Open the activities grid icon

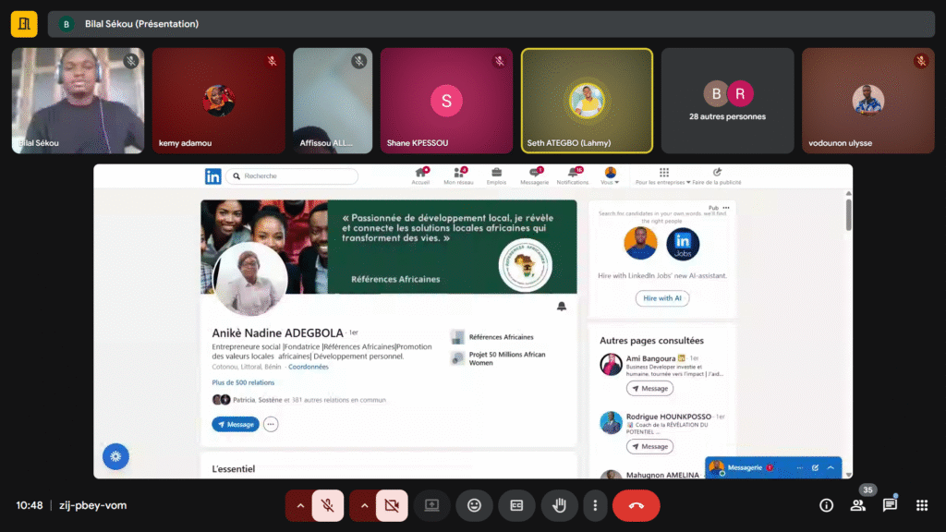click(921, 505)
